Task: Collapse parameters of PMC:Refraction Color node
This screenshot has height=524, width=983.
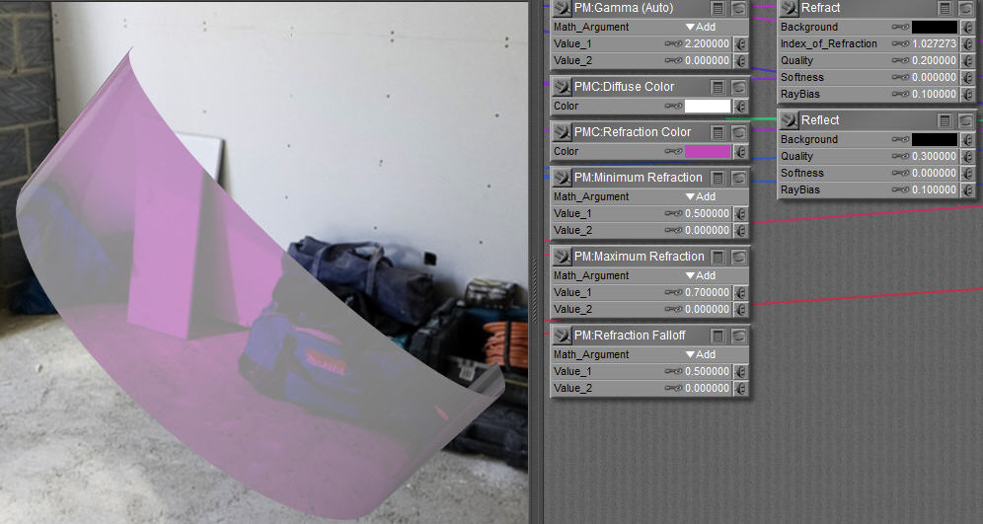Action: pos(718,132)
